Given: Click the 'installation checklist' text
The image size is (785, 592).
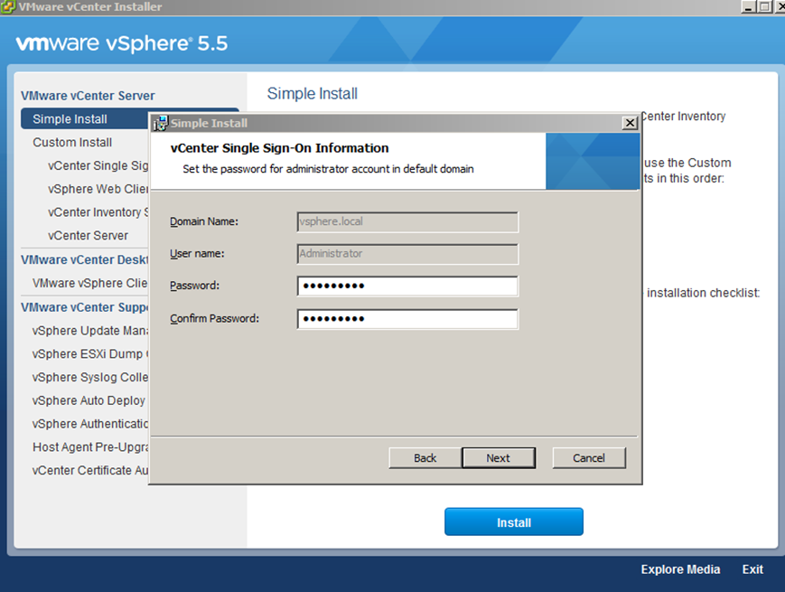Looking at the screenshot, I should (703, 293).
